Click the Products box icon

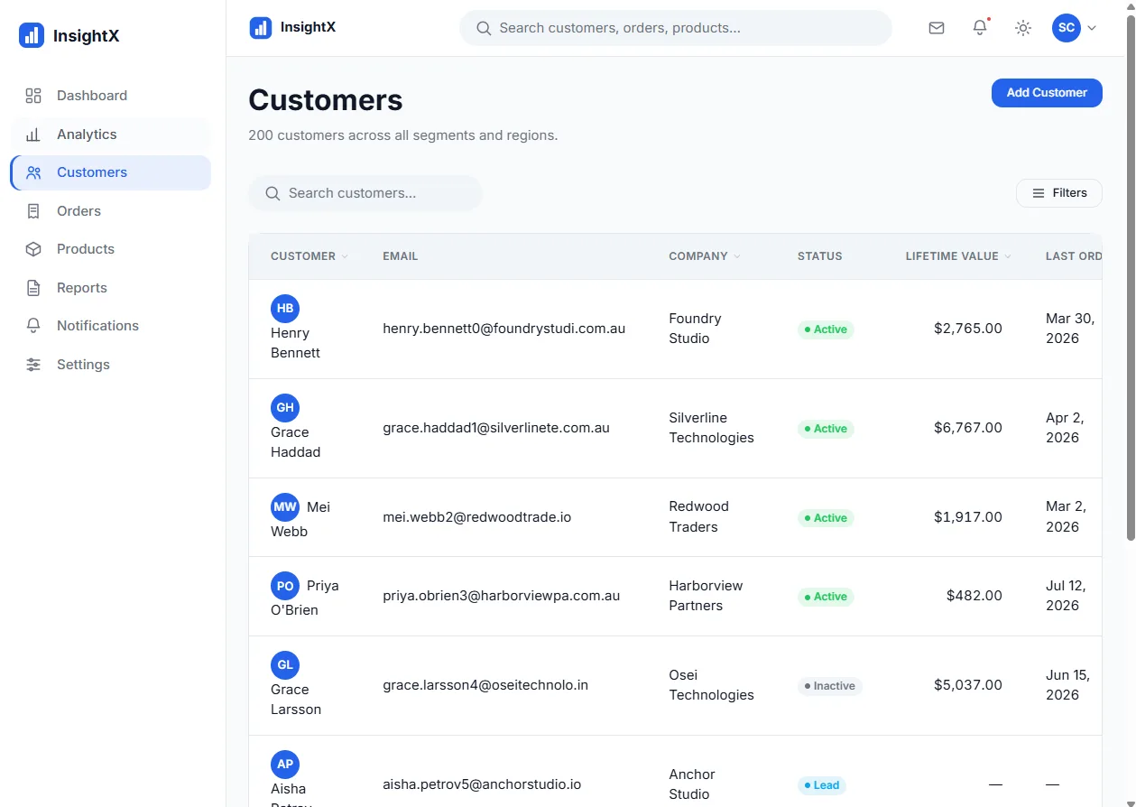click(33, 249)
